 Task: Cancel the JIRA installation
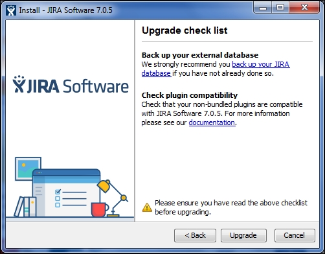click(x=295, y=235)
